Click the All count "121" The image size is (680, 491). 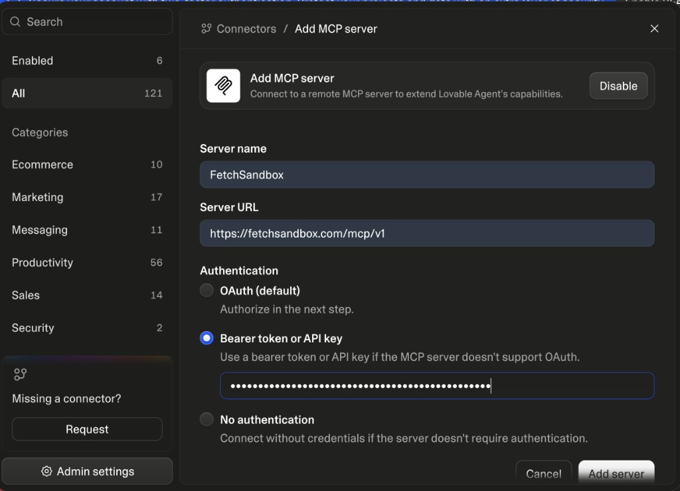coord(153,93)
